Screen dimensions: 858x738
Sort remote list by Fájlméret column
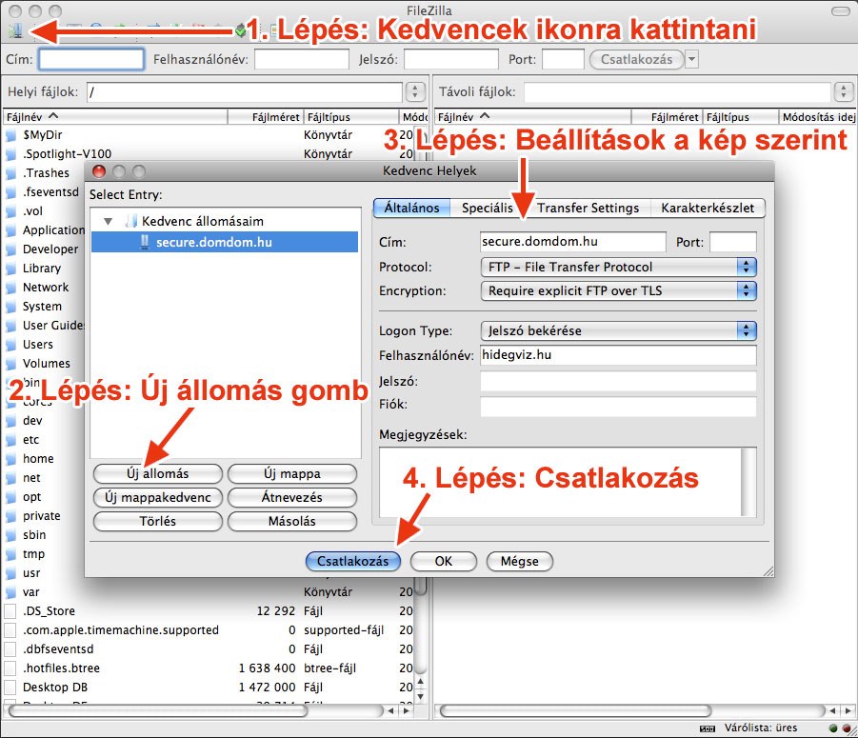667,117
